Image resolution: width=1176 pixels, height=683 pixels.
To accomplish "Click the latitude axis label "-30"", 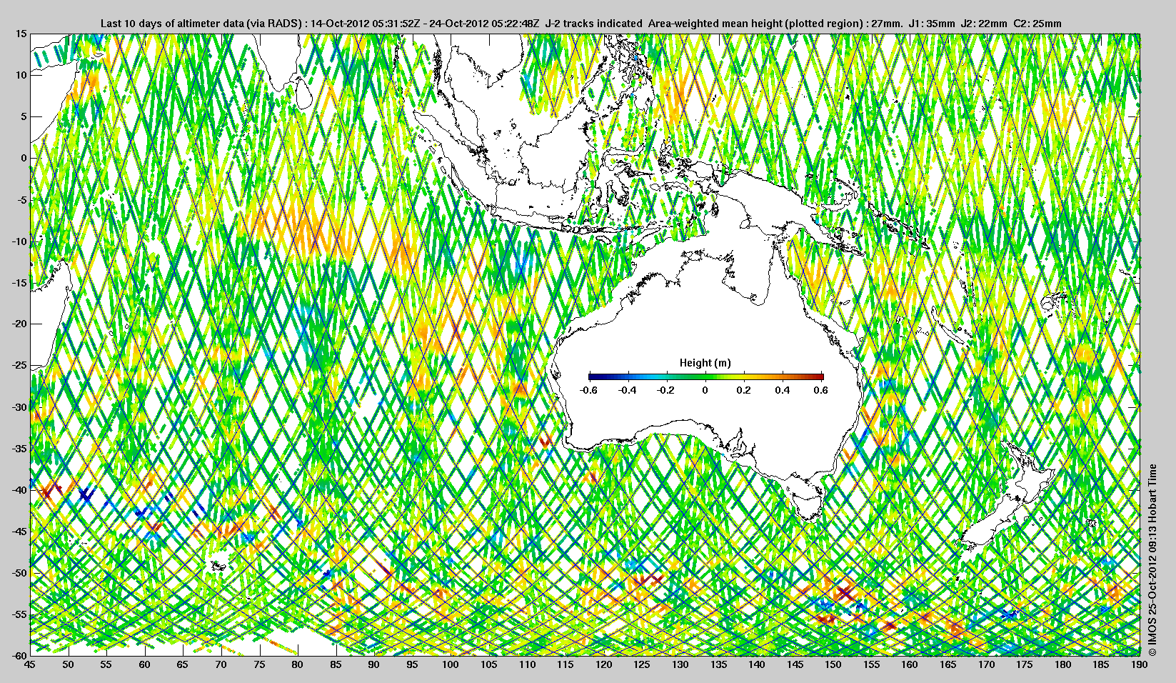I will 19,407.
